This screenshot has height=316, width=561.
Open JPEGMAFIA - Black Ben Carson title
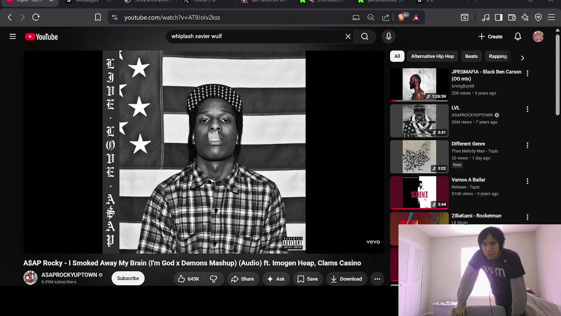click(486, 75)
